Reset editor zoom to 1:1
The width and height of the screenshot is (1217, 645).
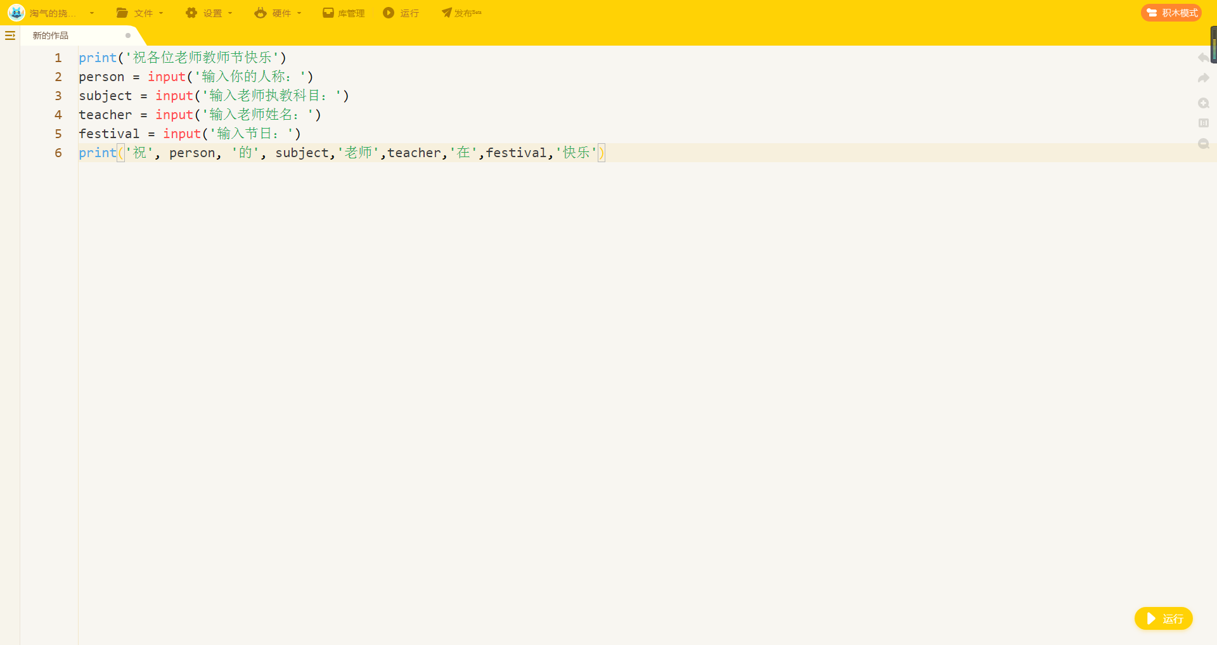[x=1203, y=123]
